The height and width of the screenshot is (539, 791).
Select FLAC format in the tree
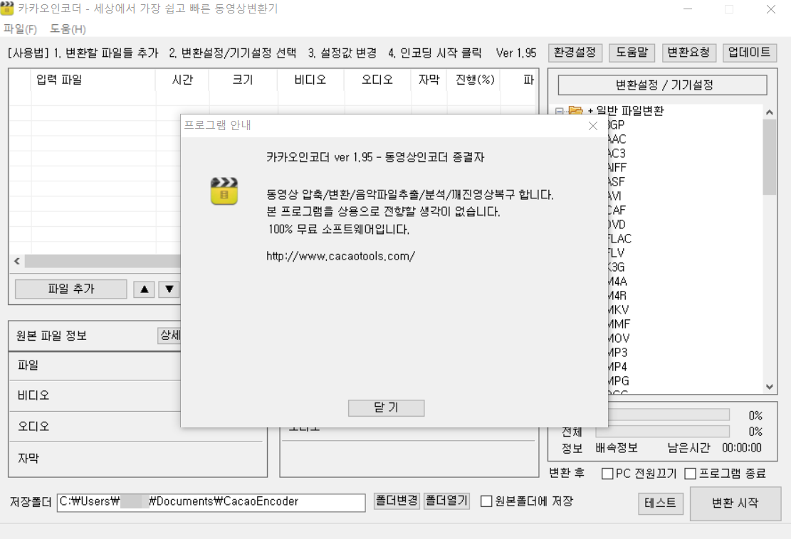[619, 239]
